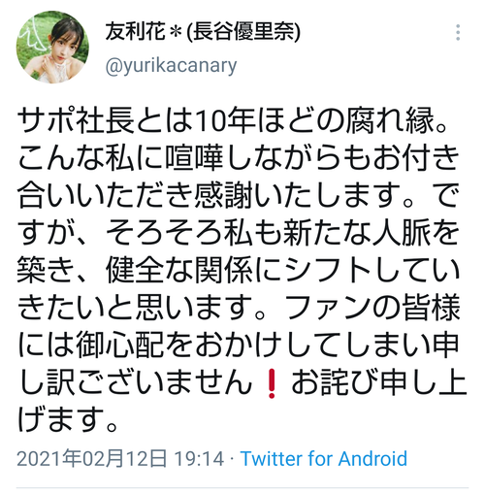
Task: Click the tweet line starting 築き、健全な関係
Action: click(239, 270)
